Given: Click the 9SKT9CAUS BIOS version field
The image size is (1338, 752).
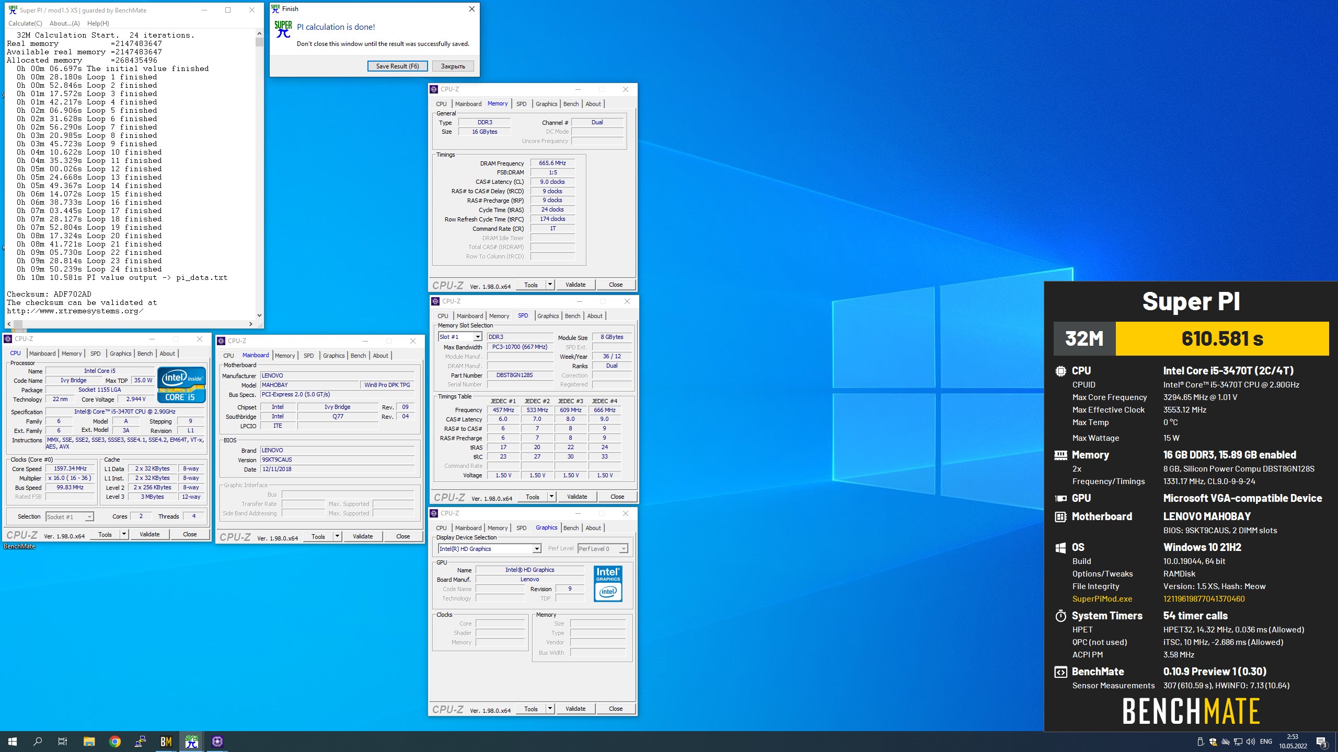Looking at the screenshot, I should click(337, 460).
